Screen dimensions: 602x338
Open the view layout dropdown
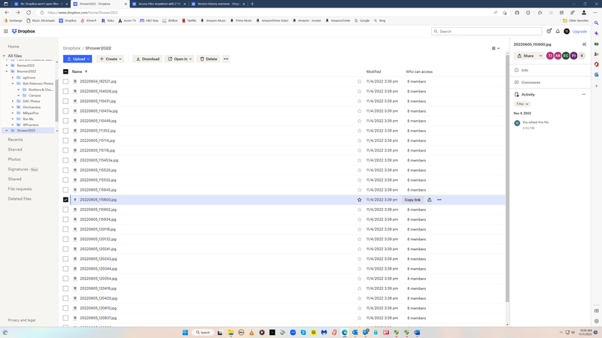click(496, 48)
